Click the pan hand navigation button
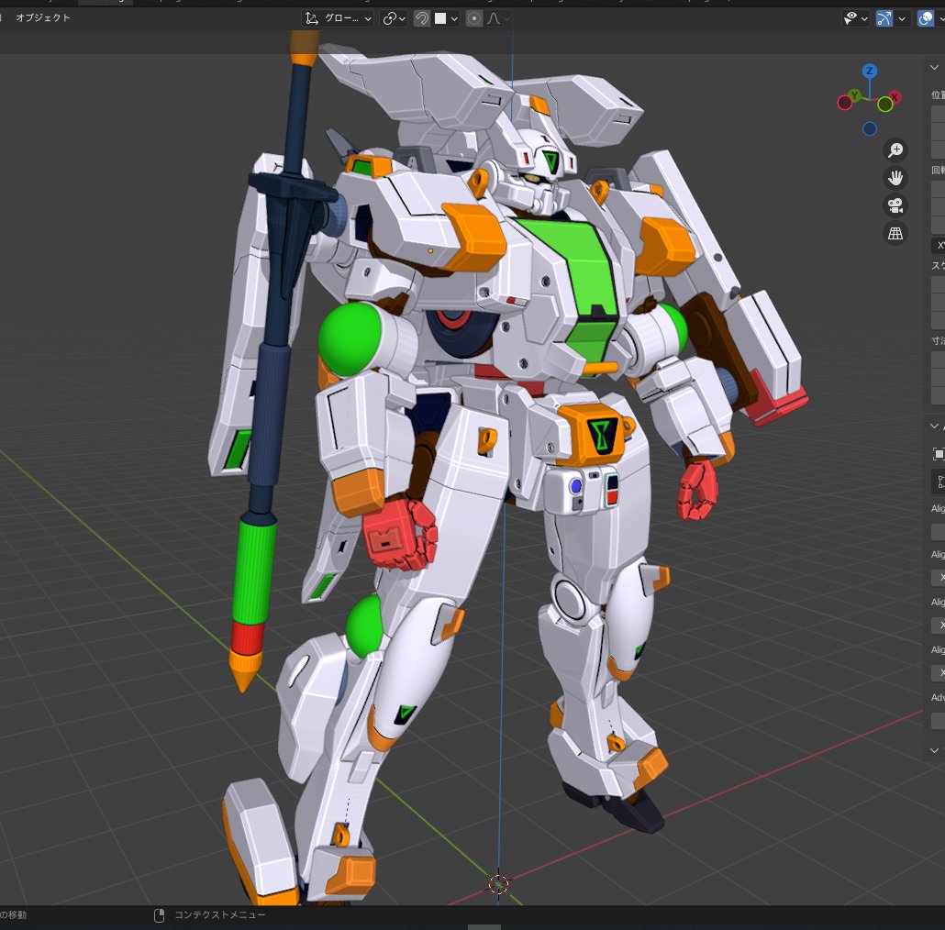This screenshot has width=945, height=930. tap(895, 177)
